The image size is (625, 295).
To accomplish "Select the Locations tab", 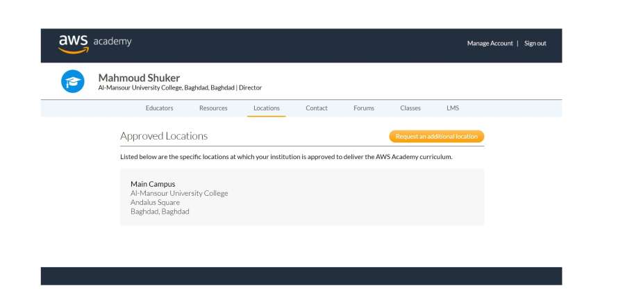I will 267,108.
